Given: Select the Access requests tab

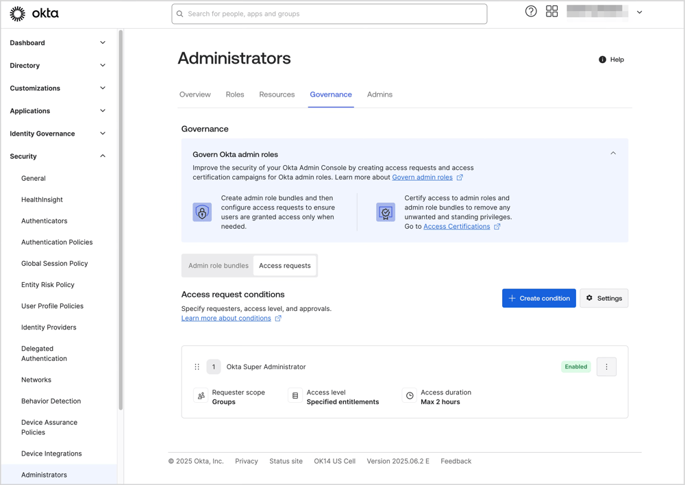Looking at the screenshot, I should tap(285, 266).
